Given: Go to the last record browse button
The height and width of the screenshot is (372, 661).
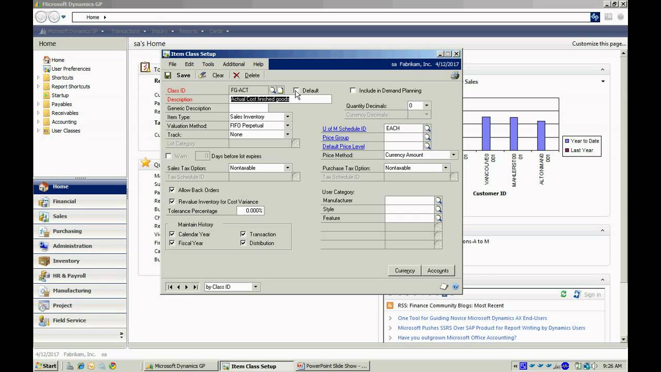Looking at the screenshot, I should point(195,287).
